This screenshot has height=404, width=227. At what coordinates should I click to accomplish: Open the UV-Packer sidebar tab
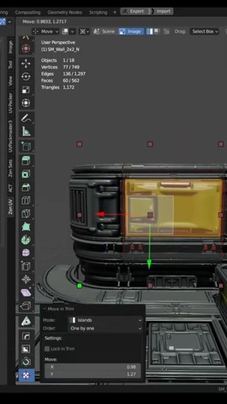(x=10, y=103)
